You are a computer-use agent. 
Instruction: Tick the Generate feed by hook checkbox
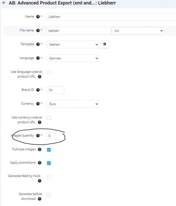click(x=49, y=177)
